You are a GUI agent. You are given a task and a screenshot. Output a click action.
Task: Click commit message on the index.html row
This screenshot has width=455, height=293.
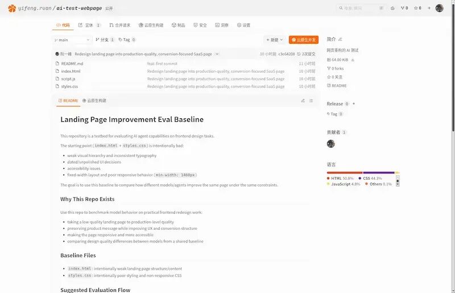coord(216,71)
